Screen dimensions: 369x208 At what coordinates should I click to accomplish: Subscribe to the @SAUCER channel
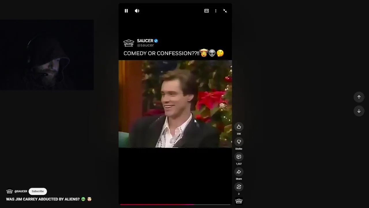pos(38,191)
